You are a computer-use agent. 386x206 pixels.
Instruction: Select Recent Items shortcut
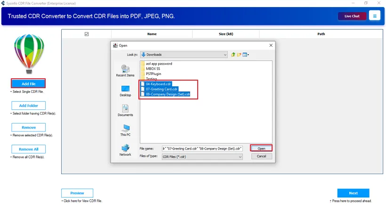125,71
